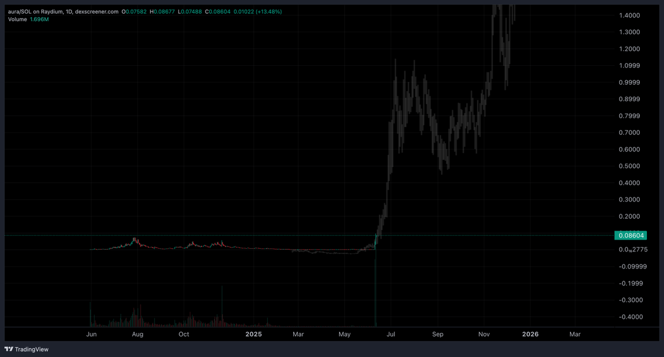Click the 0.7000 price axis label
The image size is (664, 357).
pos(630,133)
